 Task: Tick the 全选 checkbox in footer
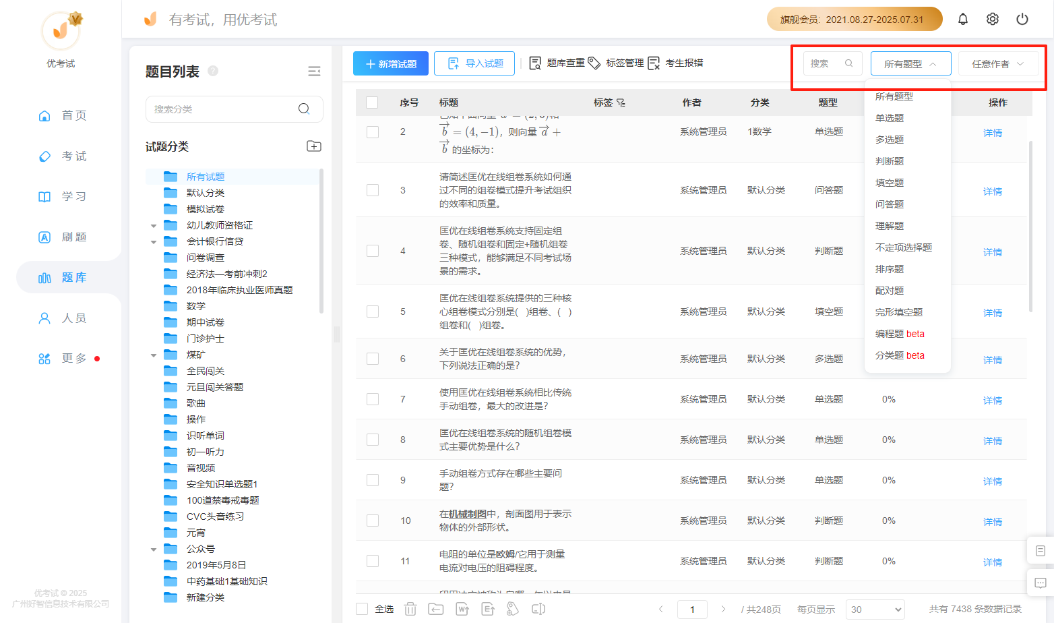pyautogui.click(x=362, y=609)
